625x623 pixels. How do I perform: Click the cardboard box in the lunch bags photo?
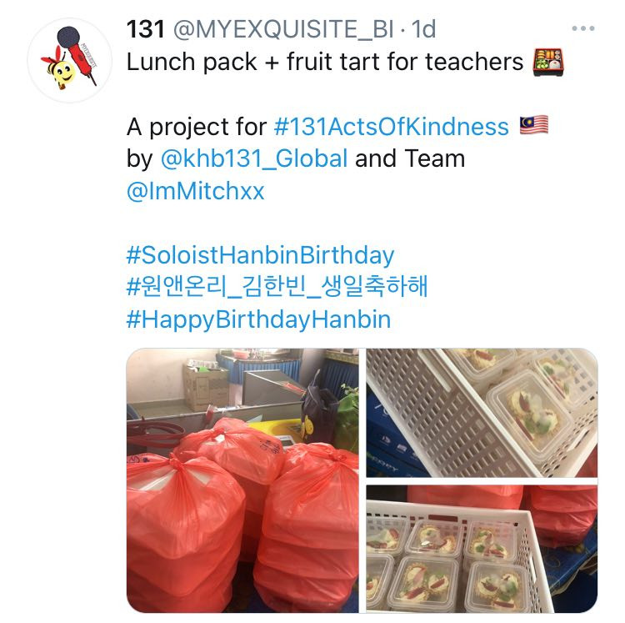206,385
